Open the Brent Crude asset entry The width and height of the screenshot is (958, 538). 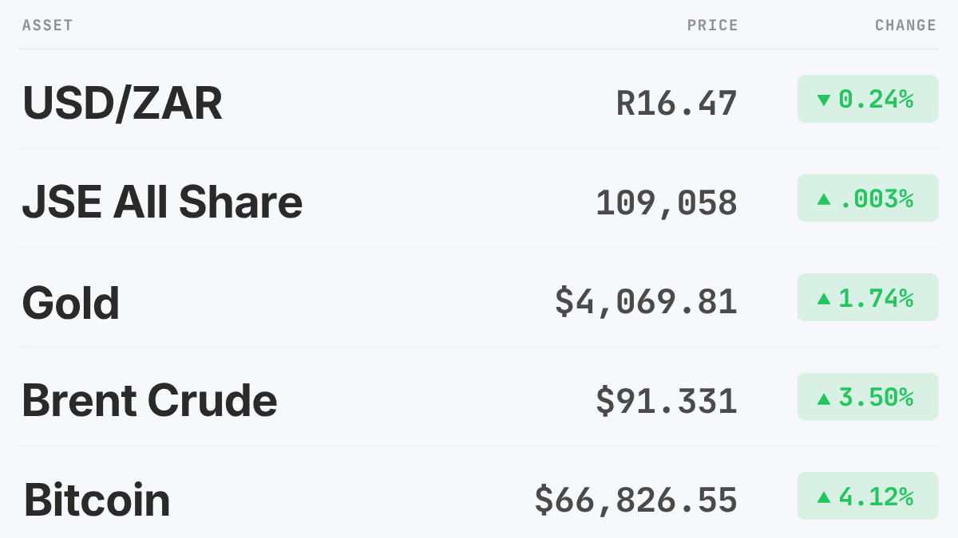coord(150,400)
